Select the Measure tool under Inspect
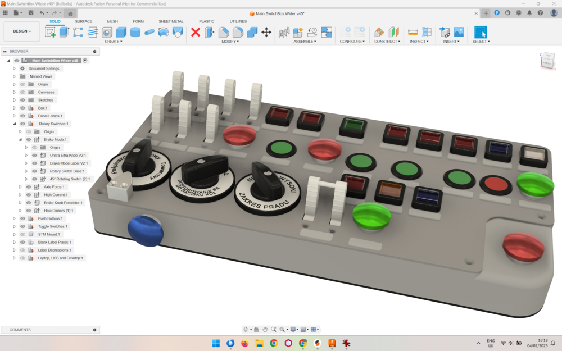Viewport: 562px width, 351px height. pyautogui.click(x=413, y=32)
